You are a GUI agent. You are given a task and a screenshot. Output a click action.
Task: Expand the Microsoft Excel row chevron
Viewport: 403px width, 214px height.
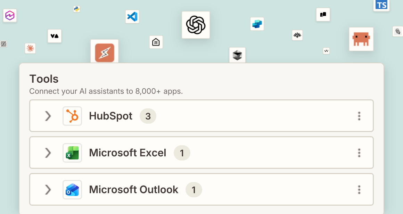click(48, 153)
